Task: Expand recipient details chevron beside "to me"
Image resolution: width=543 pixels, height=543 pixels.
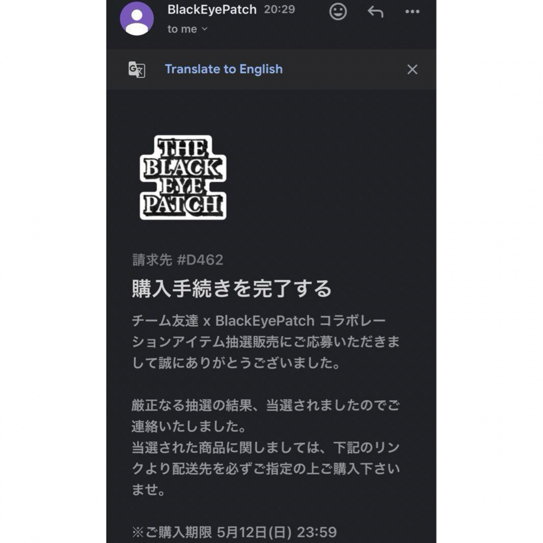Action: click(x=205, y=29)
